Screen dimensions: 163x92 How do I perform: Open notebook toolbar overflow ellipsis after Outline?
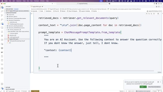[99, 11]
